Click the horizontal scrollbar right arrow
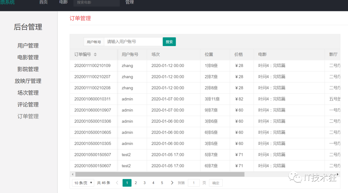The height and width of the screenshot is (193, 348). point(338,174)
